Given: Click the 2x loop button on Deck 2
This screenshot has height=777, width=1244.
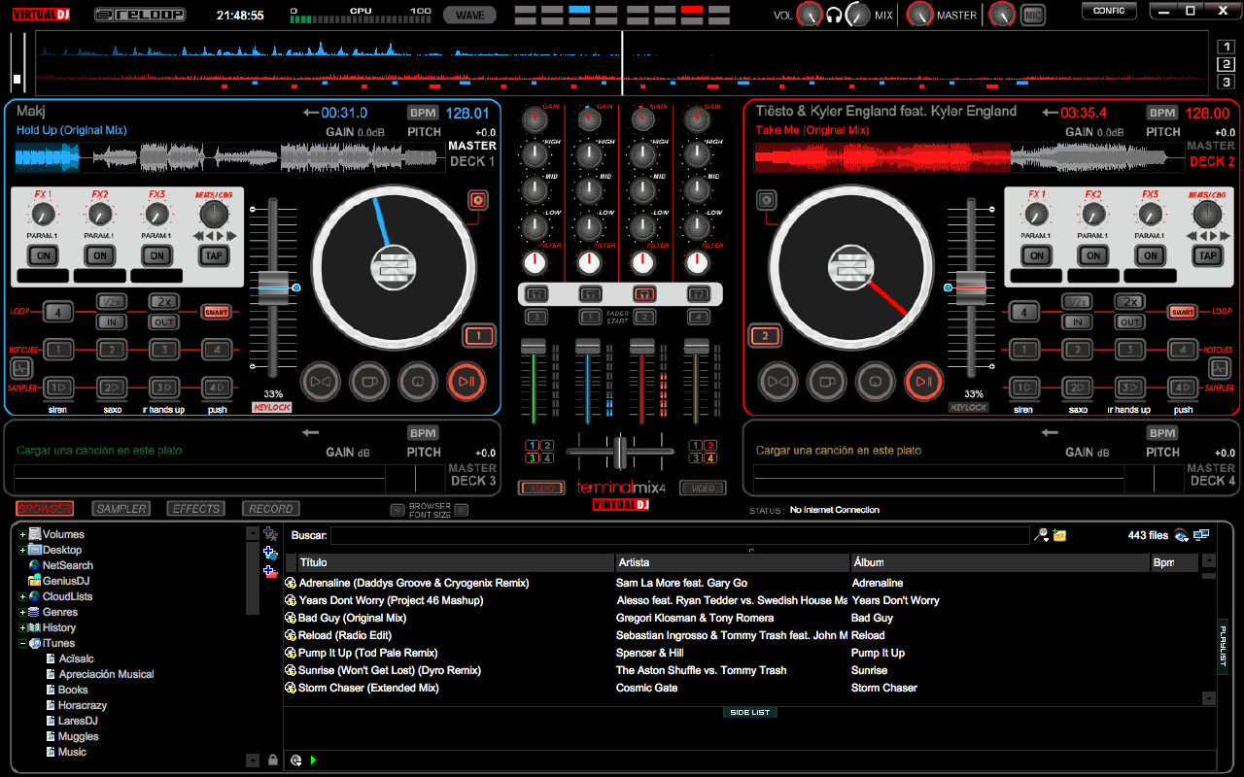Looking at the screenshot, I should coord(1129,302).
